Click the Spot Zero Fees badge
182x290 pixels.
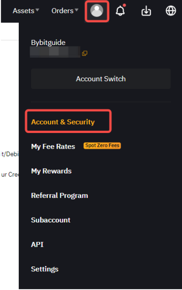coord(102,146)
